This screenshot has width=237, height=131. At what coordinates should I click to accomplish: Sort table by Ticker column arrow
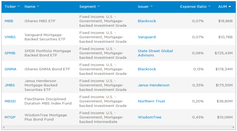point(18,6)
